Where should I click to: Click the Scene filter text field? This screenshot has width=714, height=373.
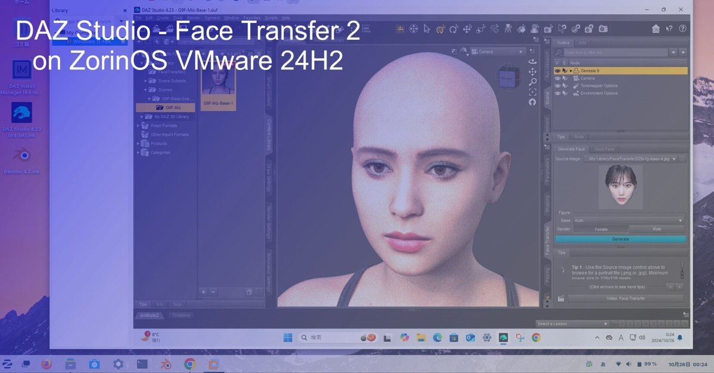point(616,53)
